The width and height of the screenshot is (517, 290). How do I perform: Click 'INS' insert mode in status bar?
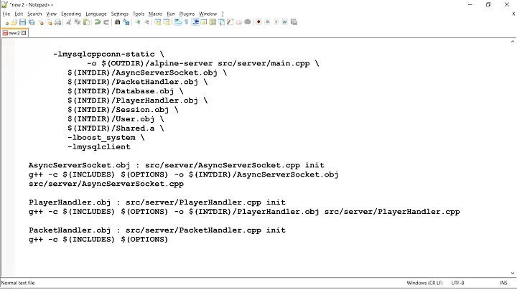click(x=503, y=283)
